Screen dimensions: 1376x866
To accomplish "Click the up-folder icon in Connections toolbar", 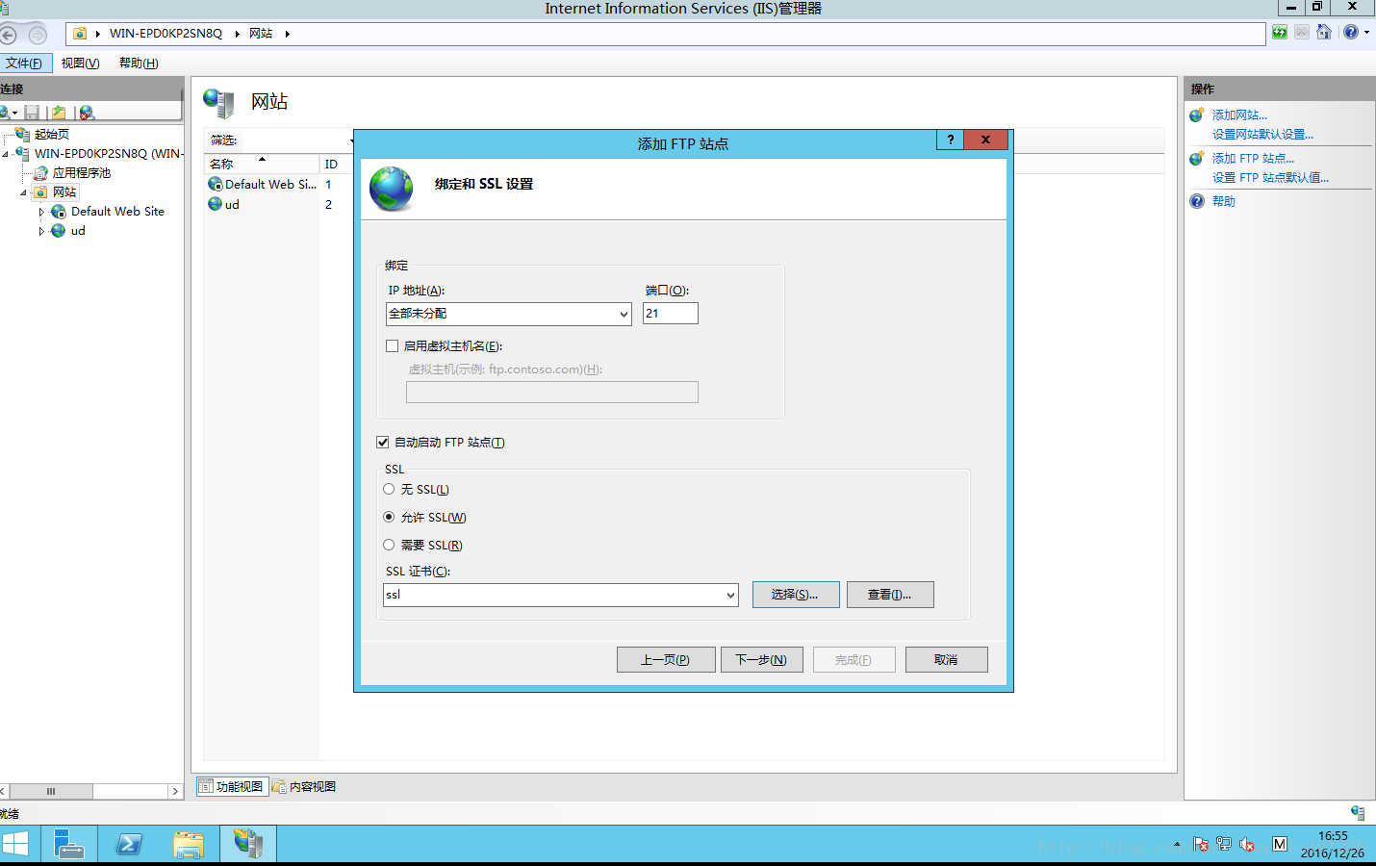I will pyautogui.click(x=59, y=113).
